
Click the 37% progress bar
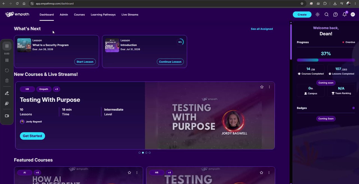click(326, 60)
